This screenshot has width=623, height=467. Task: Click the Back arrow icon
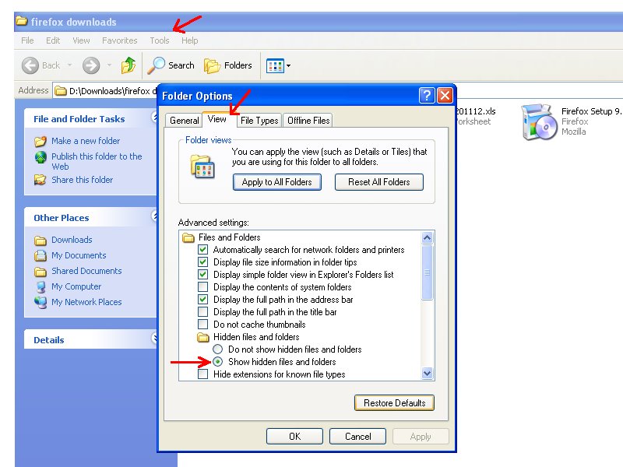[x=30, y=66]
